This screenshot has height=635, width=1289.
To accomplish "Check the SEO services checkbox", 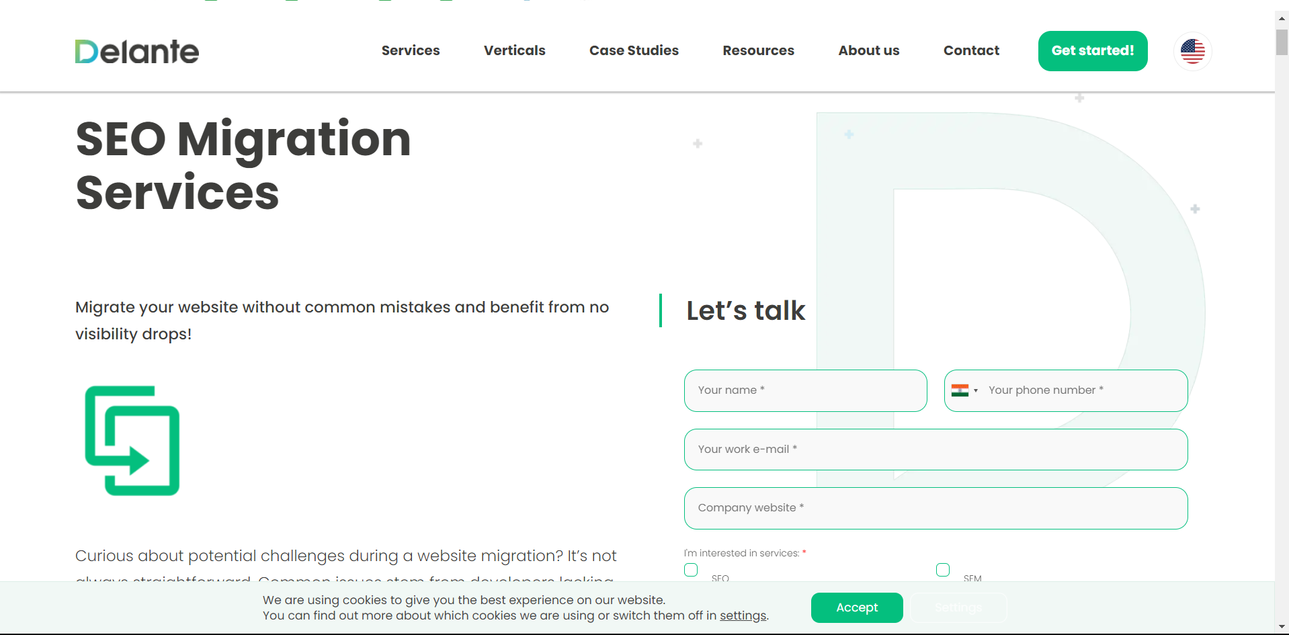I will 690,570.
